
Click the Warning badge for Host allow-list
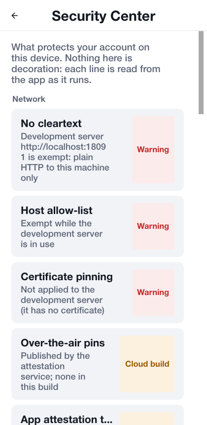pyautogui.click(x=153, y=226)
